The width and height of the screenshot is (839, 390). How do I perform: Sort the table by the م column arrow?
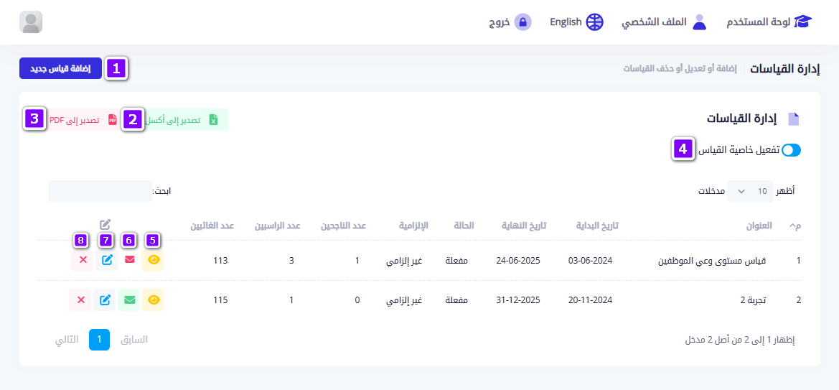click(x=795, y=226)
